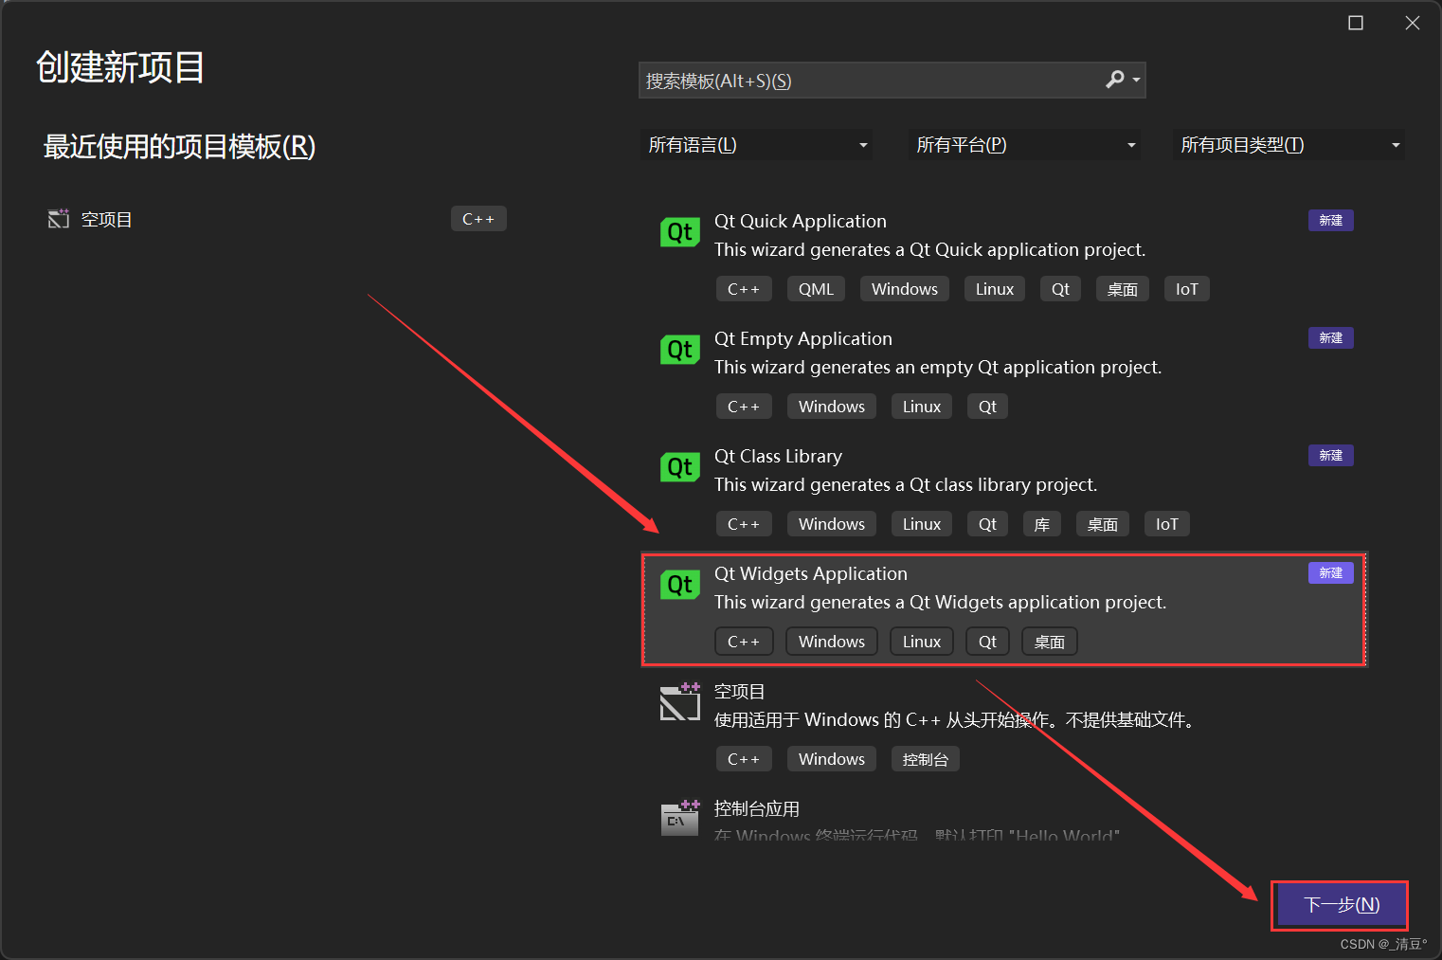Click the IoT tag under Qt Quick Application

click(x=1186, y=289)
